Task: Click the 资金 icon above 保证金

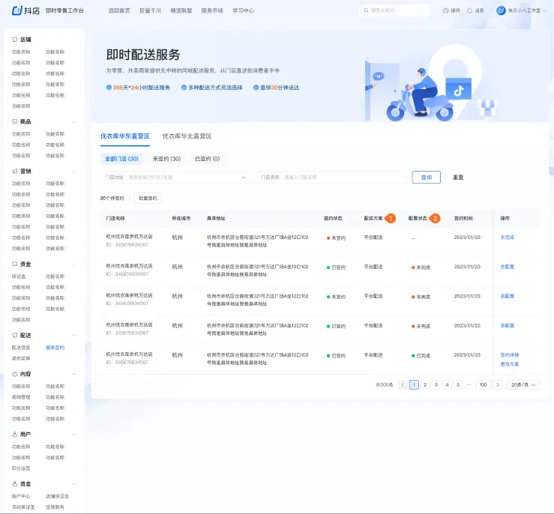Action: (14, 264)
